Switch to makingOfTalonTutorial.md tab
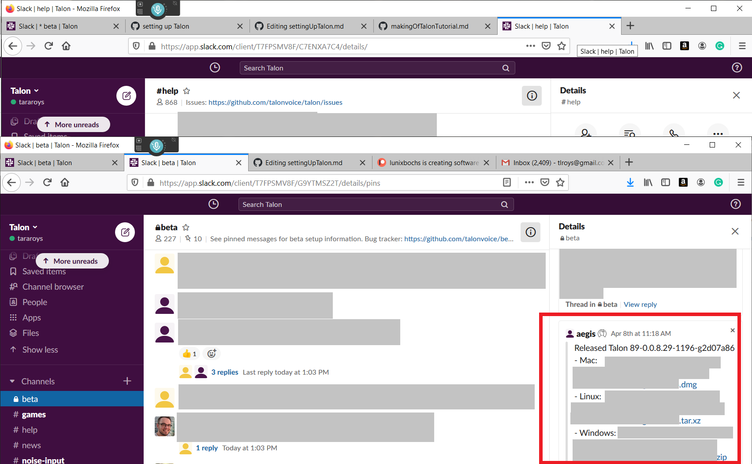This screenshot has height=464, width=752. [435, 26]
